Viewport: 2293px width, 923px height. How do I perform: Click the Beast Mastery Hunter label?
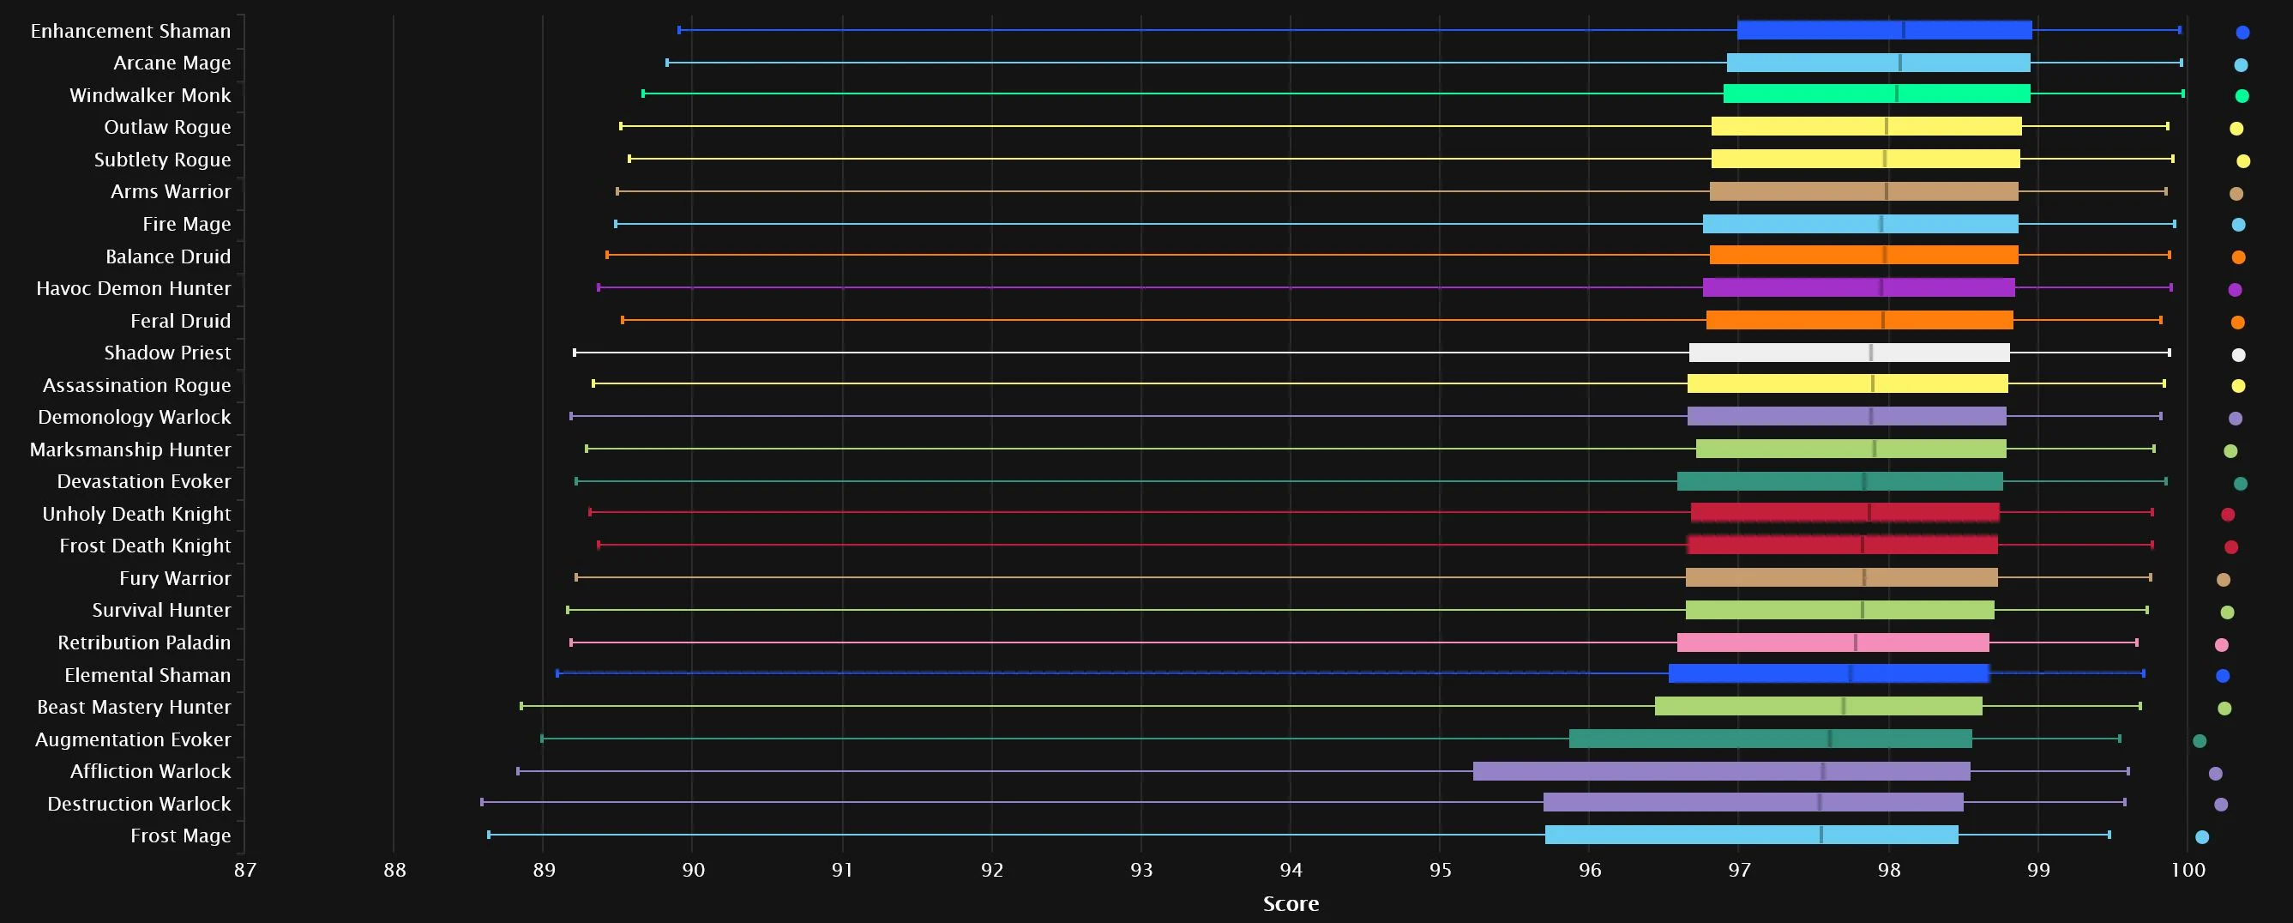click(134, 707)
